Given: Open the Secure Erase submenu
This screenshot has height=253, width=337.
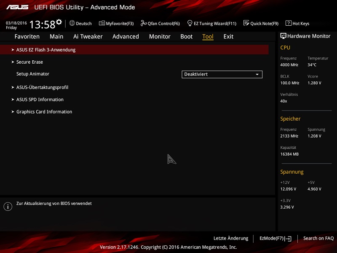Looking at the screenshot, I should [29, 62].
